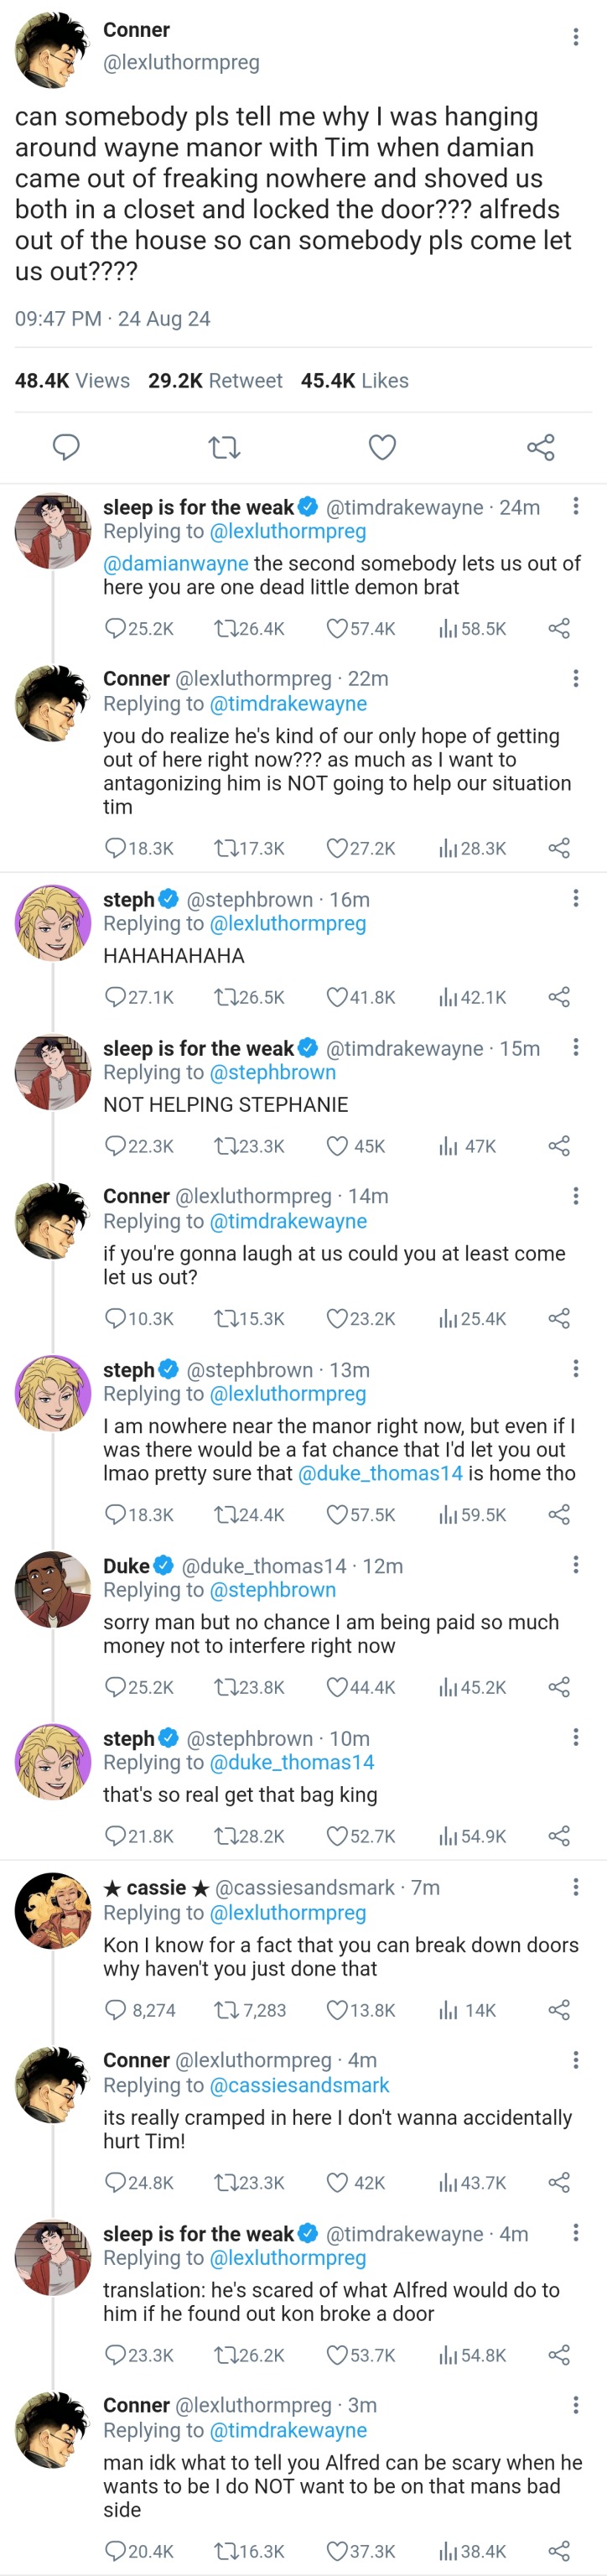This screenshot has width=607, height=2576.
Task: Open 45.4K Likes list
Action: tap(354, 381)
